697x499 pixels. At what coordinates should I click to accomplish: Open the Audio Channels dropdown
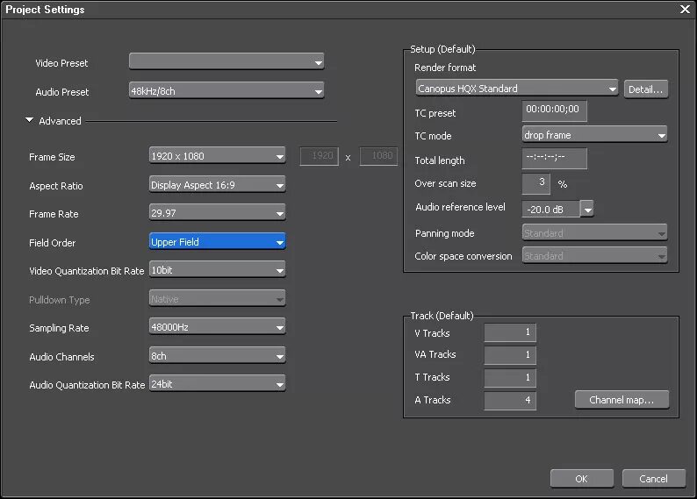click(218, 356)
